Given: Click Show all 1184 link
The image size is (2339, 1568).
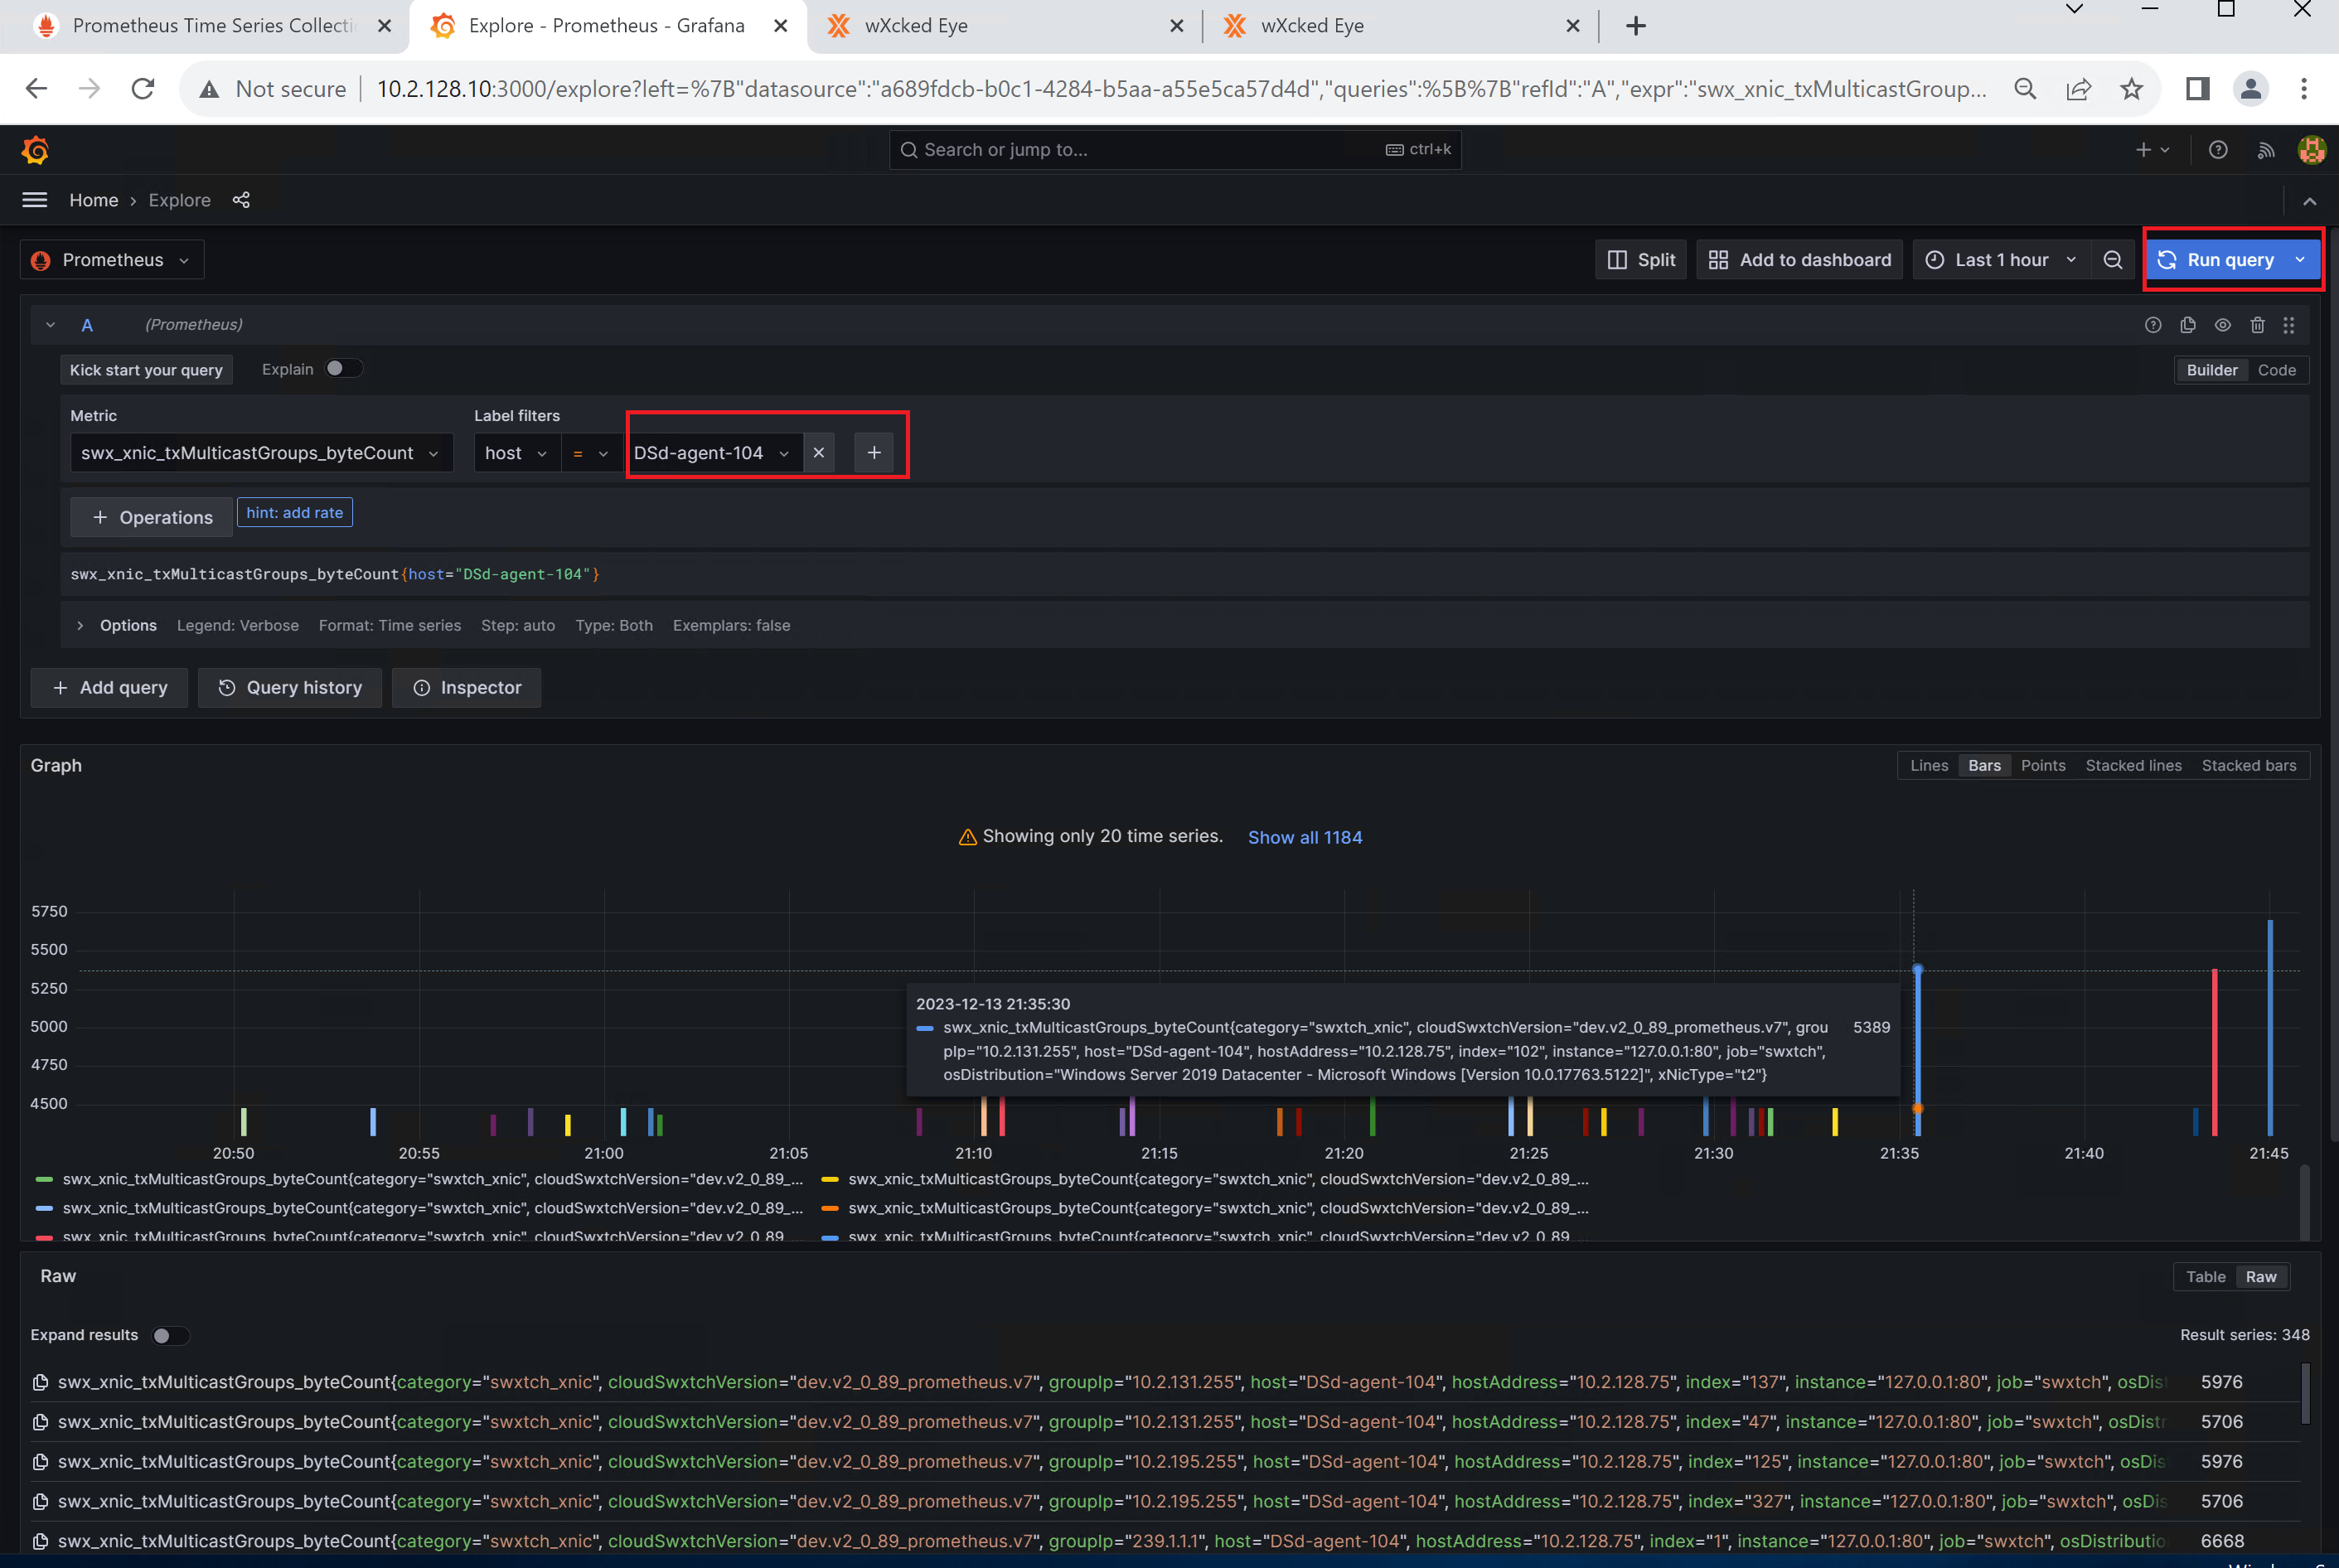Looking at the screenshot, I should click(x=1305, y=838).
